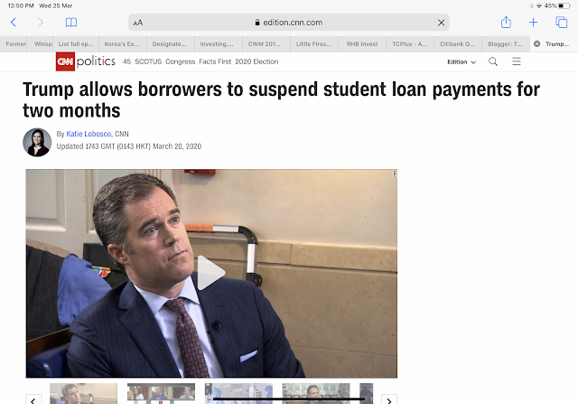Add a new tab with plus icon
This screenshot has height=404, width=578.
point(533,23)
